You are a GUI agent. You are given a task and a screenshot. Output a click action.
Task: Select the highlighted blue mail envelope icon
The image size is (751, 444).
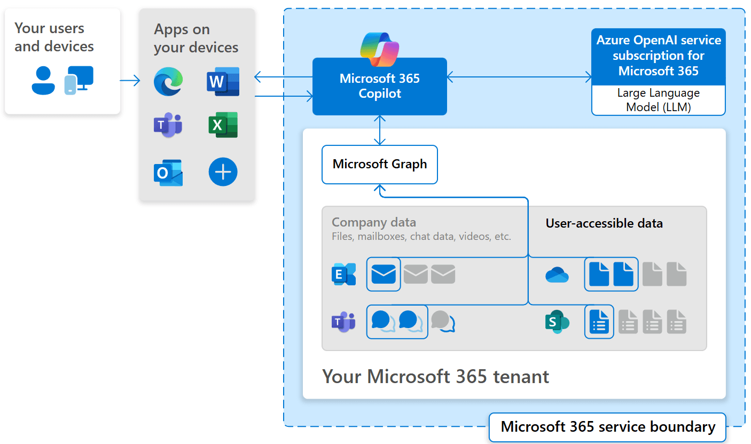[x=383, y=274]
